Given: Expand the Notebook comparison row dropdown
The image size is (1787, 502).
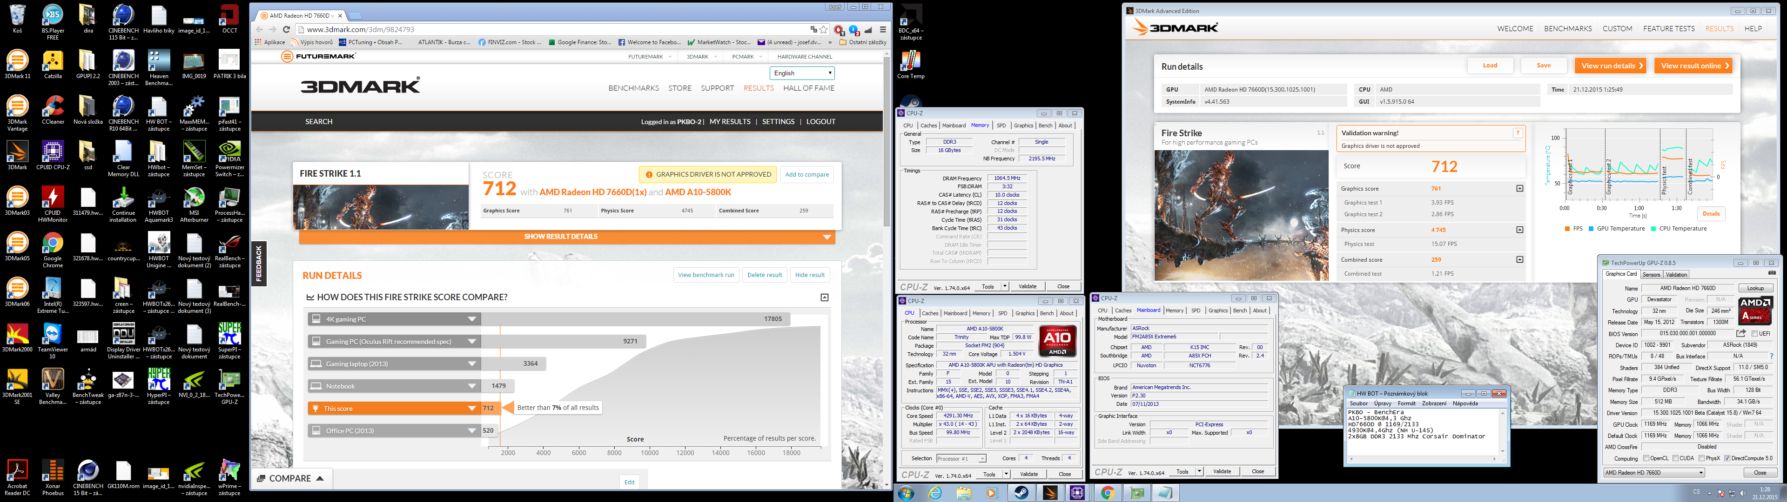Looking at the screenshot, I should [x=472, y=386].
